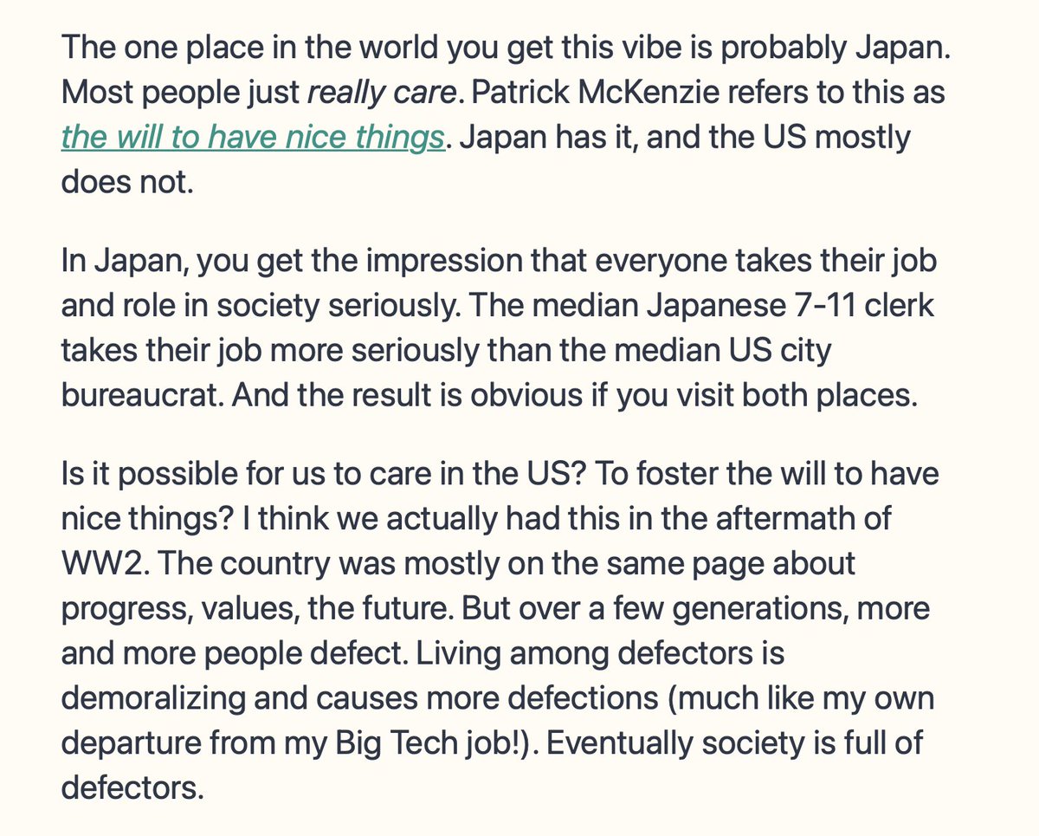Click 'In Japan,' starting the second paragraph

(x=121, y=261)
